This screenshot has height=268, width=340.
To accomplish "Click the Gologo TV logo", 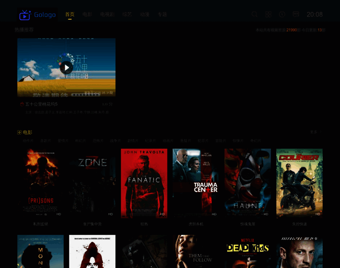I will [37, 15].
